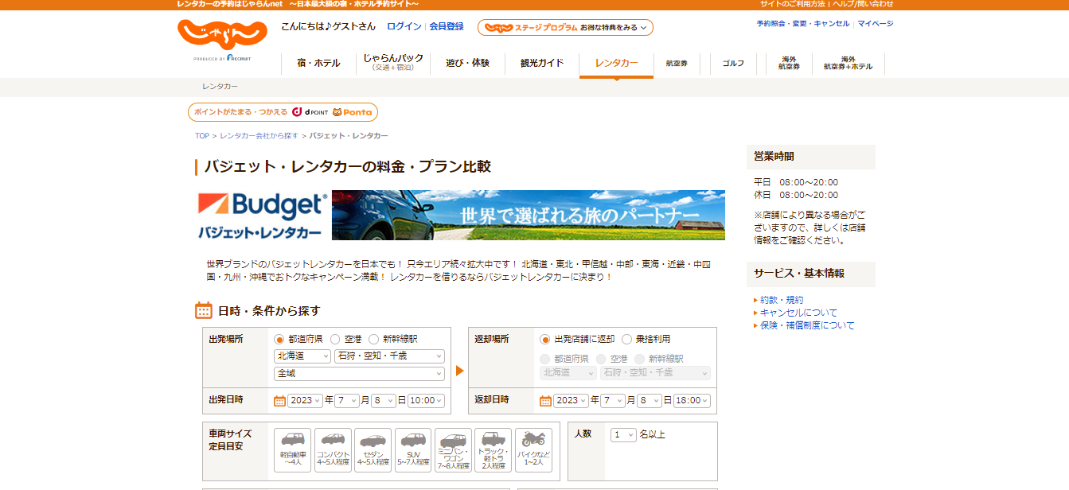Open the 10:00 departure time dropdown
Image resolution: width=1069 pixels, height=490 pixels.
[426, 401]
